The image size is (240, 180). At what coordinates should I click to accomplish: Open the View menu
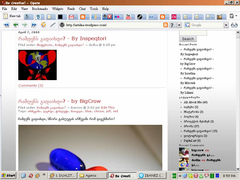tap(25, 9)
